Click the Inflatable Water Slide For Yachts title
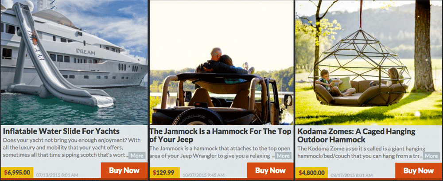 61,131
